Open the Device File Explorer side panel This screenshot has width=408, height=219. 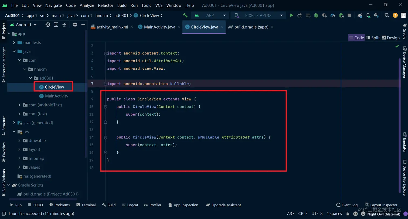404,178
